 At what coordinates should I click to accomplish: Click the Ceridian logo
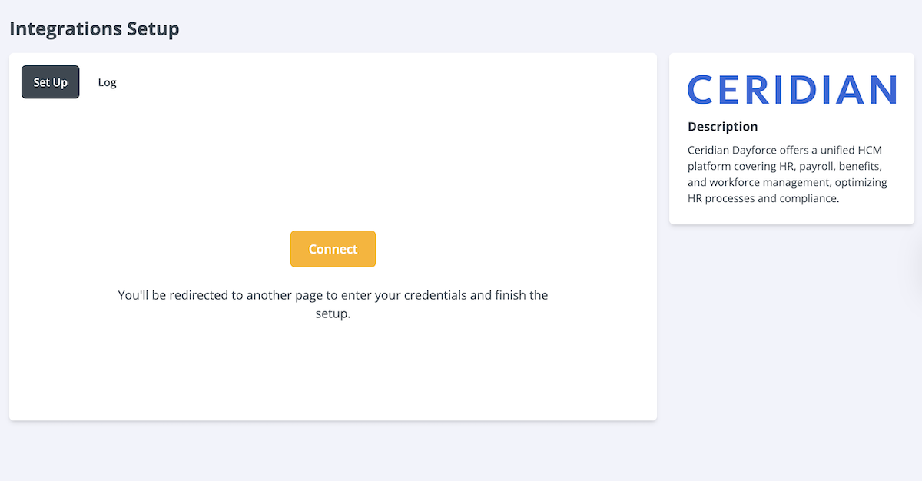point(791,90)
